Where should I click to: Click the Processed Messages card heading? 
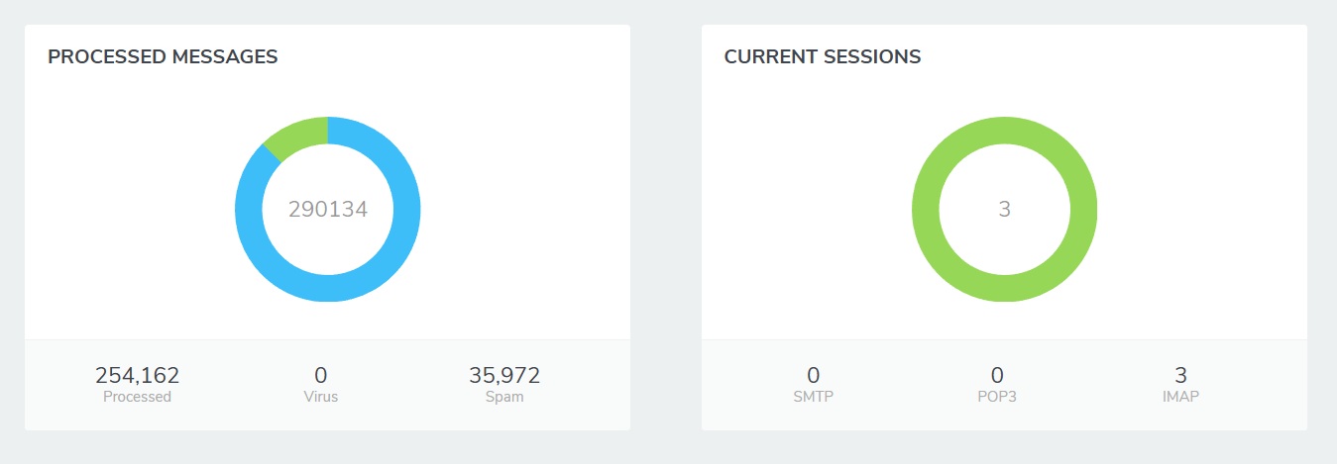coord(163,57)
